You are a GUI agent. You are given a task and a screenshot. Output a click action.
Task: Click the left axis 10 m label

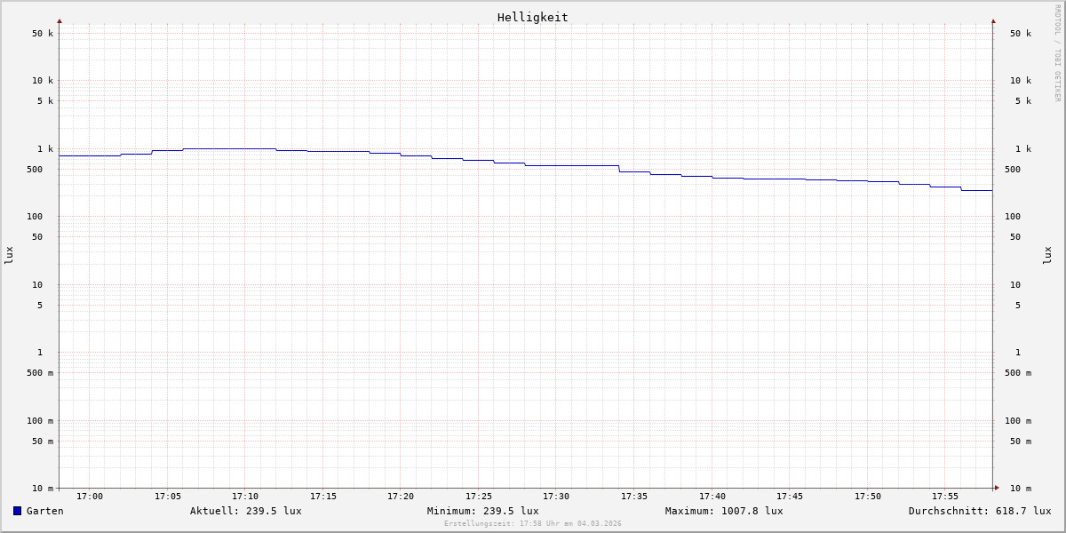43,489
